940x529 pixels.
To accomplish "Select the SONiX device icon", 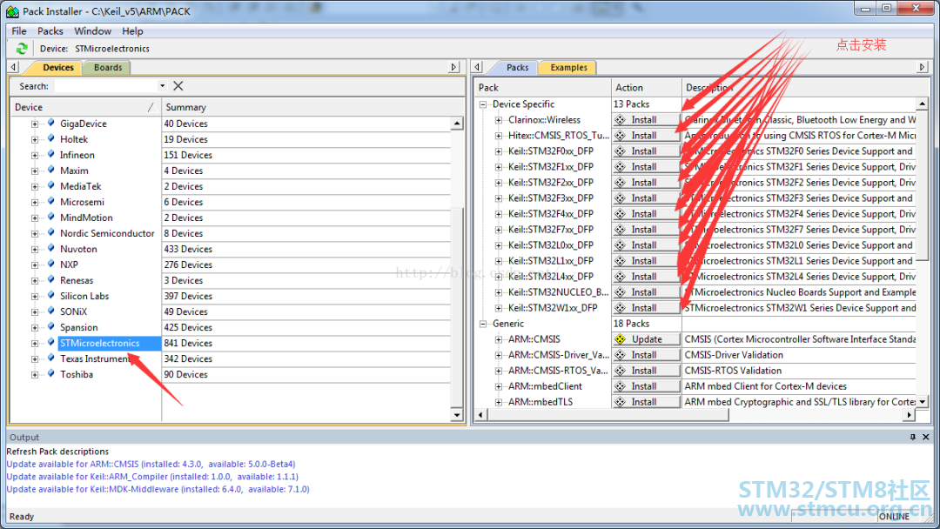I will pos(51,311).
